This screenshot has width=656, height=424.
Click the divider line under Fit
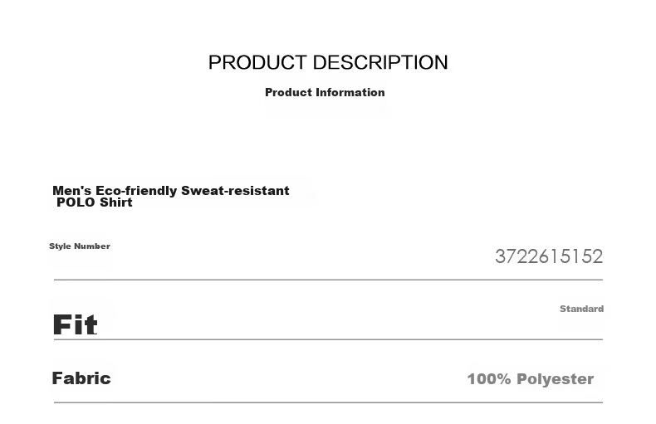[329, 339]
